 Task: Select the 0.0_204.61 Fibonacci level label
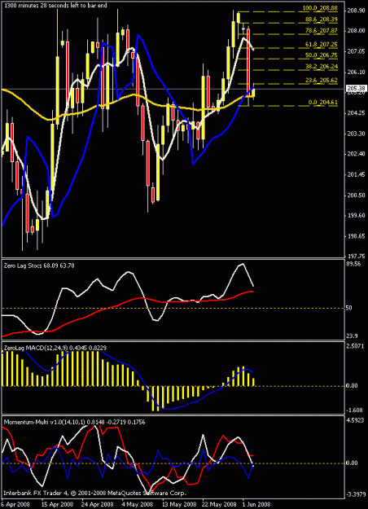(x=322, y=103)
